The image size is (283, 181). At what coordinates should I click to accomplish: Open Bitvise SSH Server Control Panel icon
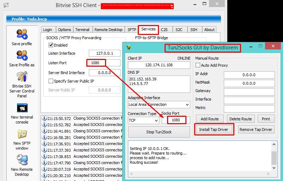[x=22, y=77]
